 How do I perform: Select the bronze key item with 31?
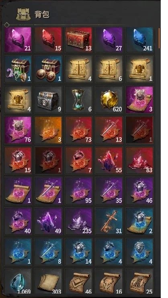pos(109,221)
